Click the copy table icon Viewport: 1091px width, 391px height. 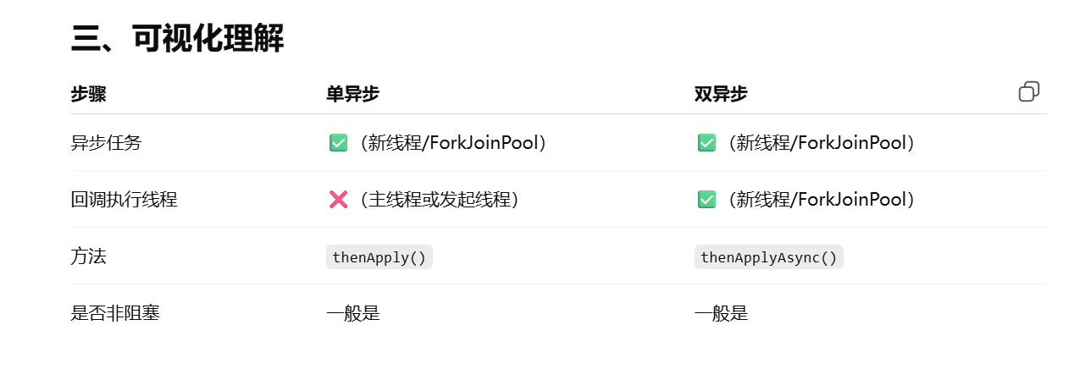click(x=1028, y=92)
